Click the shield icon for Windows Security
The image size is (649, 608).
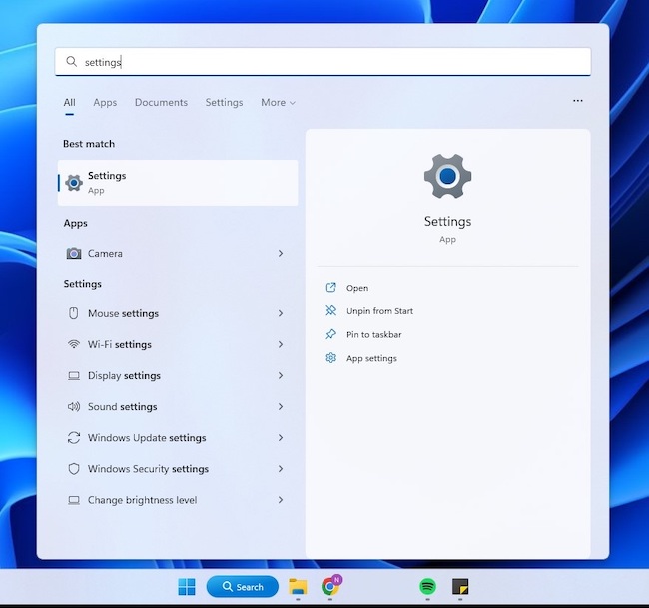click(74, 469)
